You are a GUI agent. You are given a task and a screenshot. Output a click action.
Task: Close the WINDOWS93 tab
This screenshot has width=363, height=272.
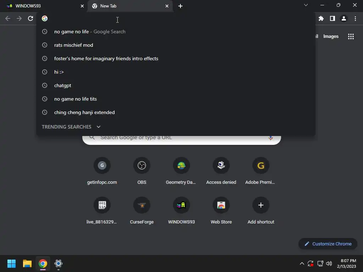[82, 6]
